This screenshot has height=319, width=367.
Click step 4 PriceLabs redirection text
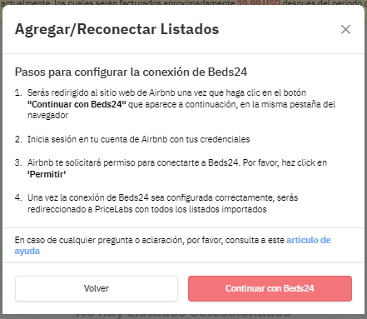click(x=162, y=203)
